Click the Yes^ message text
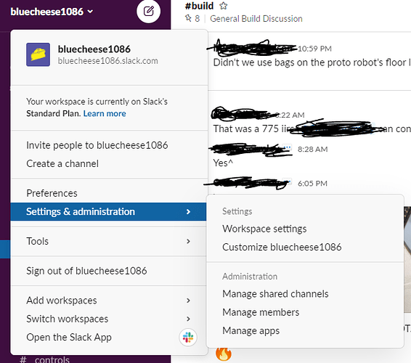This screenshot has width=411, height=363. coord(223,163)
